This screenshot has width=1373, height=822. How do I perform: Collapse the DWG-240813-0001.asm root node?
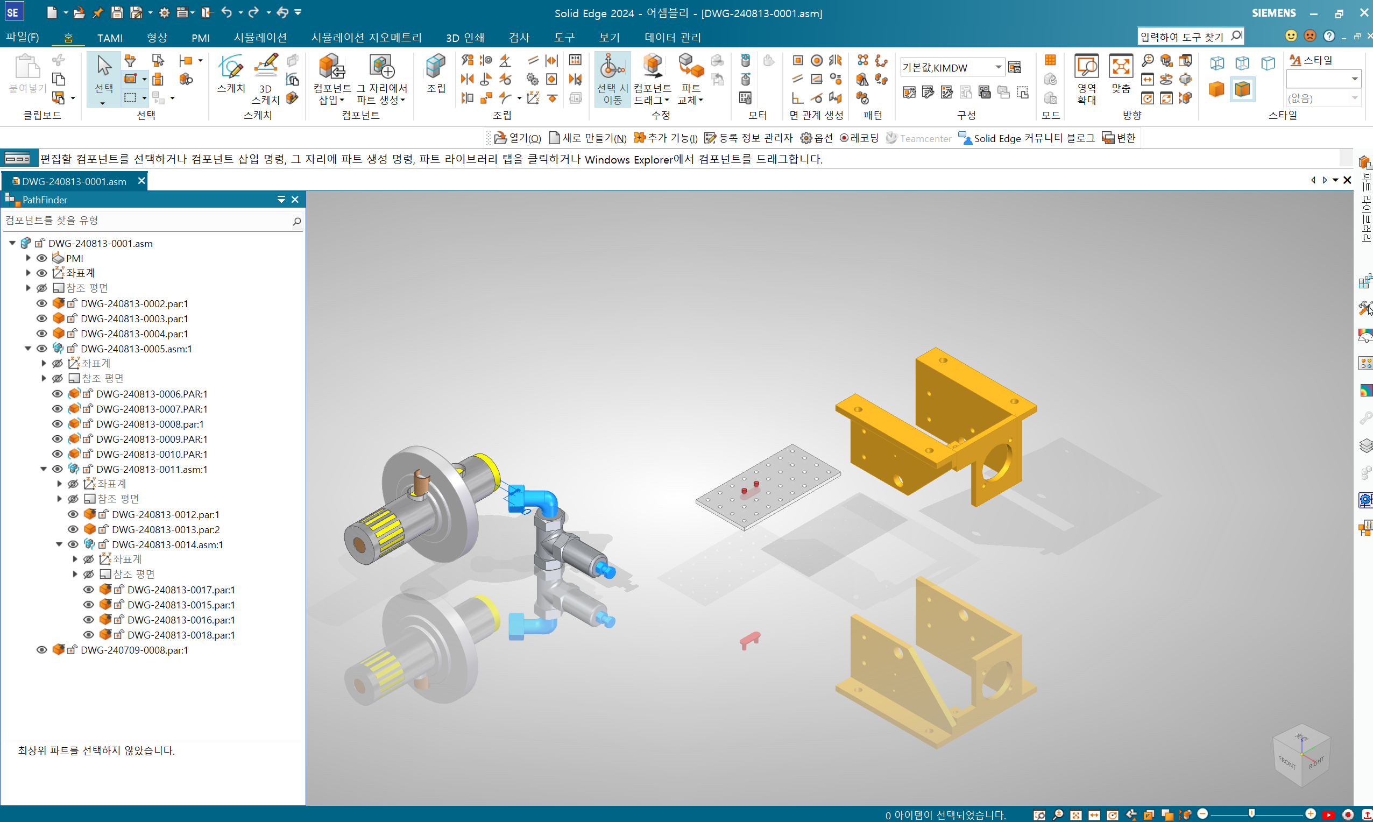(x=12, y=243)
